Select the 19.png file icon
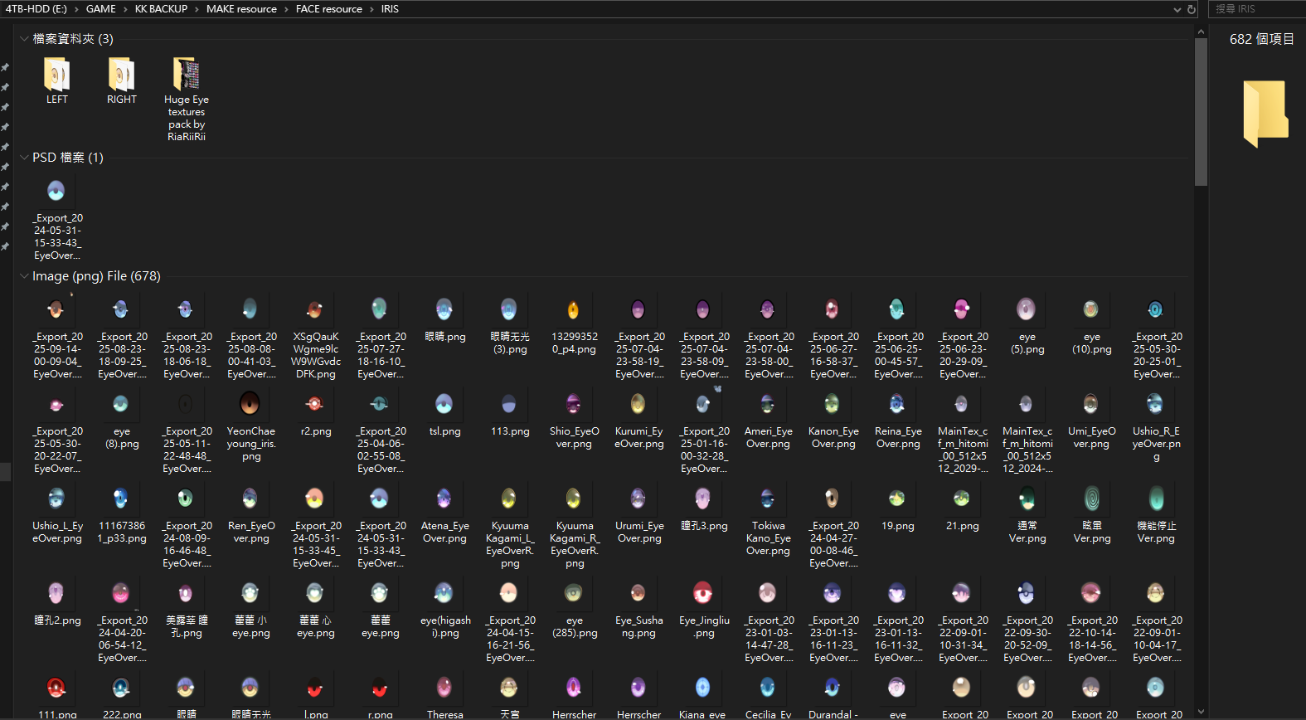Image resolution: width=1306 pixels, height=720 pixels. point(897,499)
